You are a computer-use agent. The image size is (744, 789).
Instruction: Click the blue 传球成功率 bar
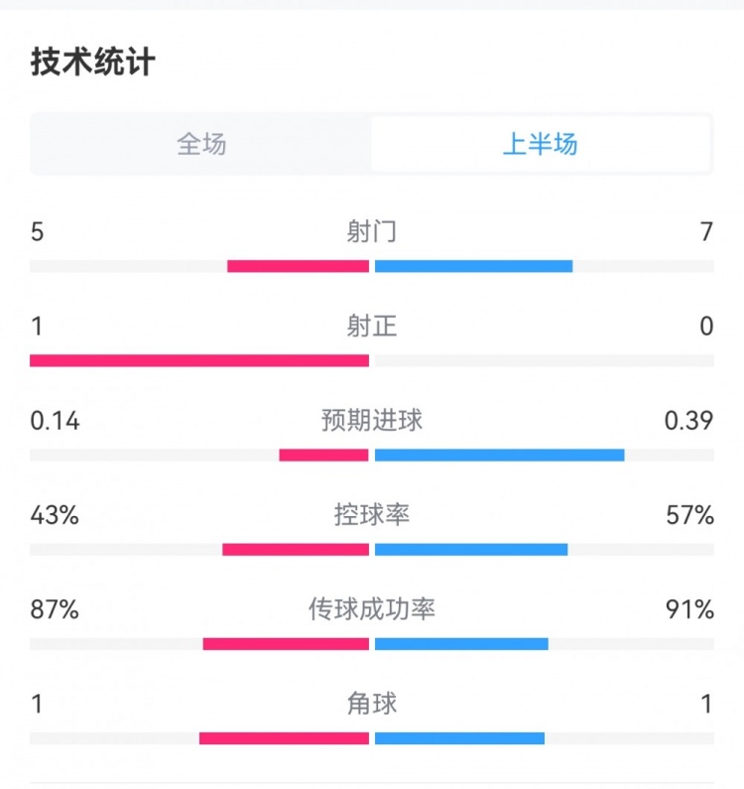point(461,643)
